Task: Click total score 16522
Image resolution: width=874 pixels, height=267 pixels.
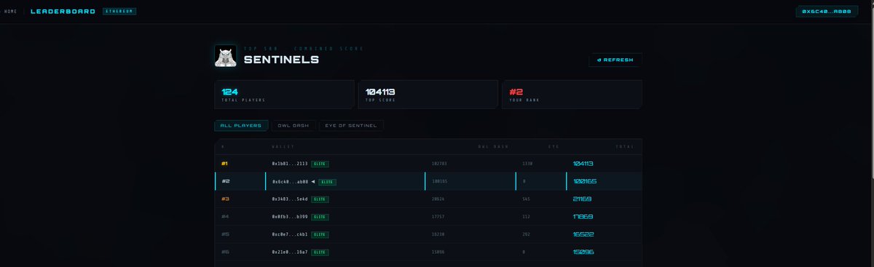Action: click(583, 235)
